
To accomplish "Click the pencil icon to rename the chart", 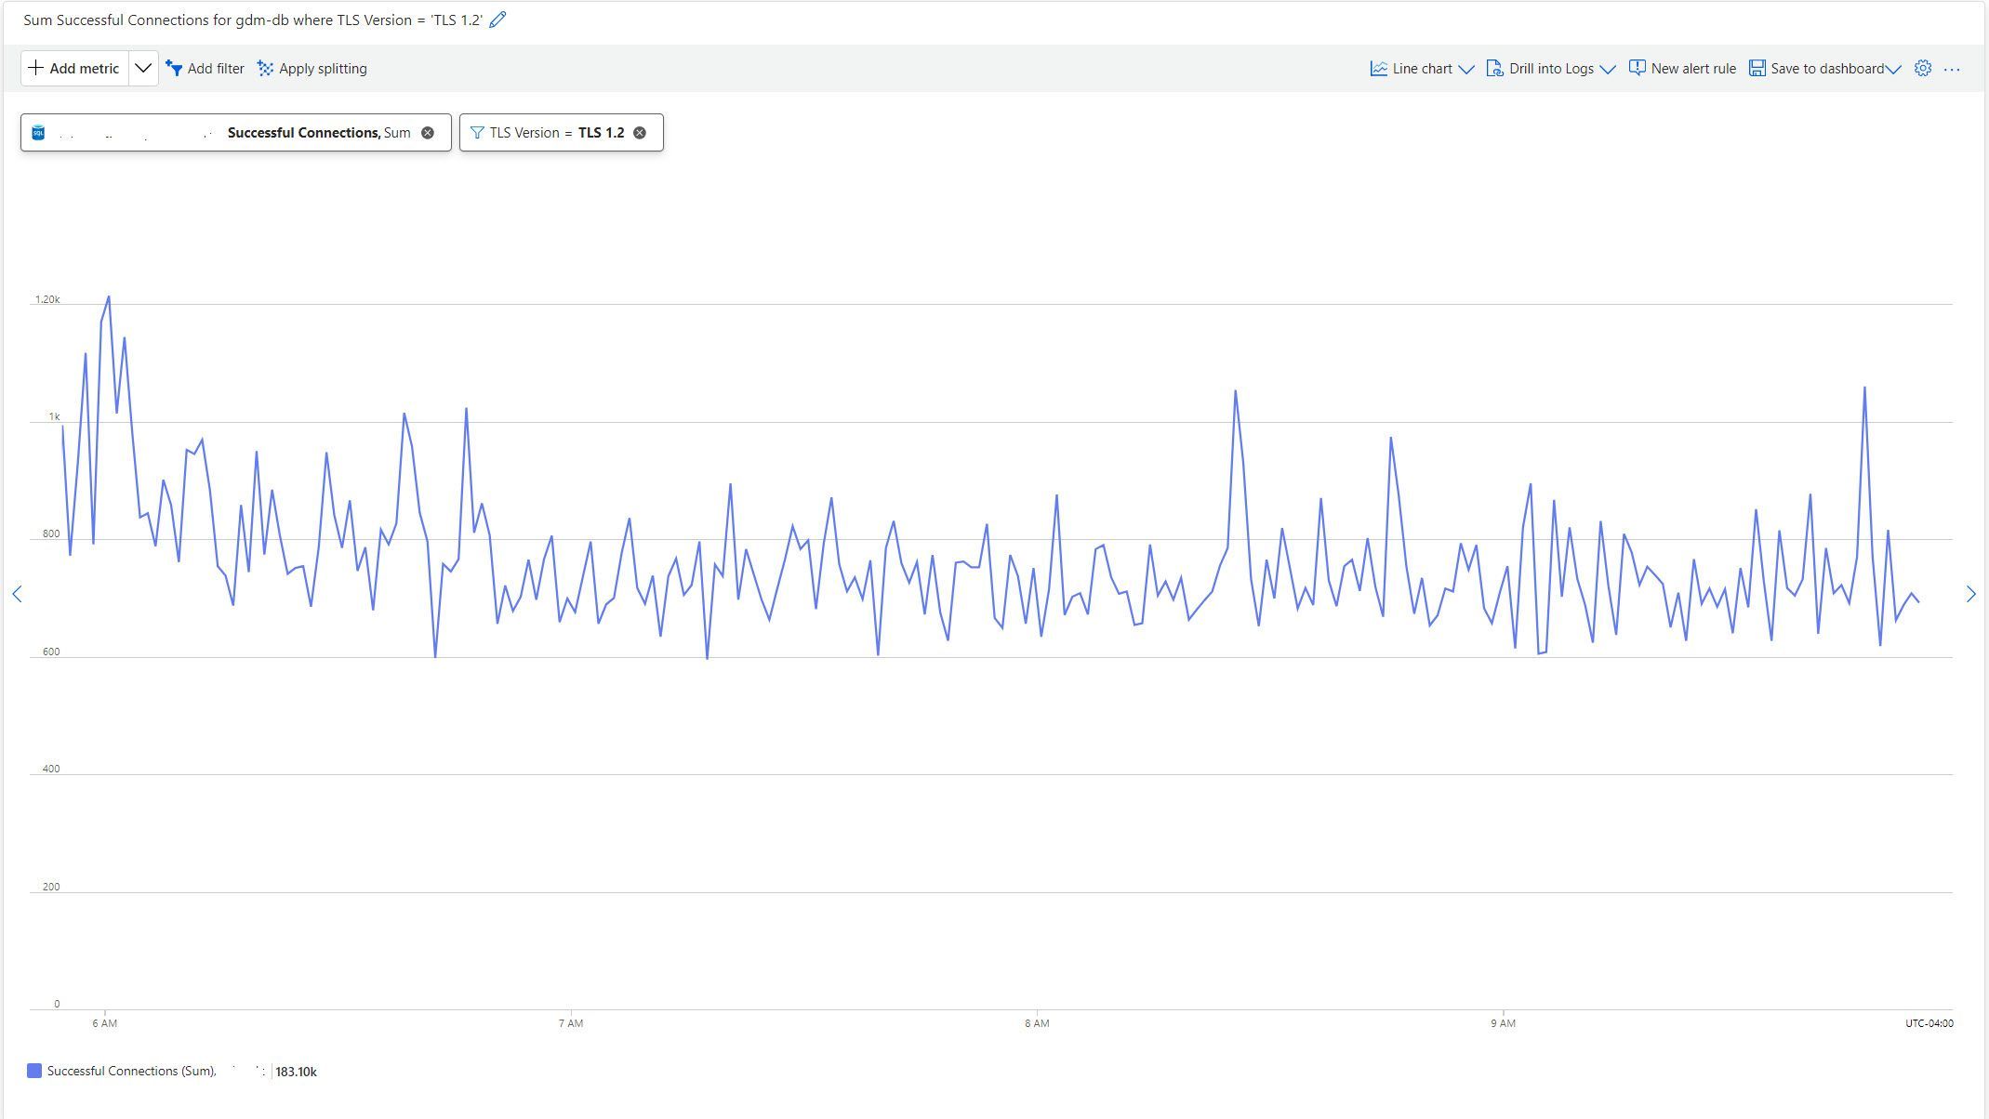I will click(498, 20).
